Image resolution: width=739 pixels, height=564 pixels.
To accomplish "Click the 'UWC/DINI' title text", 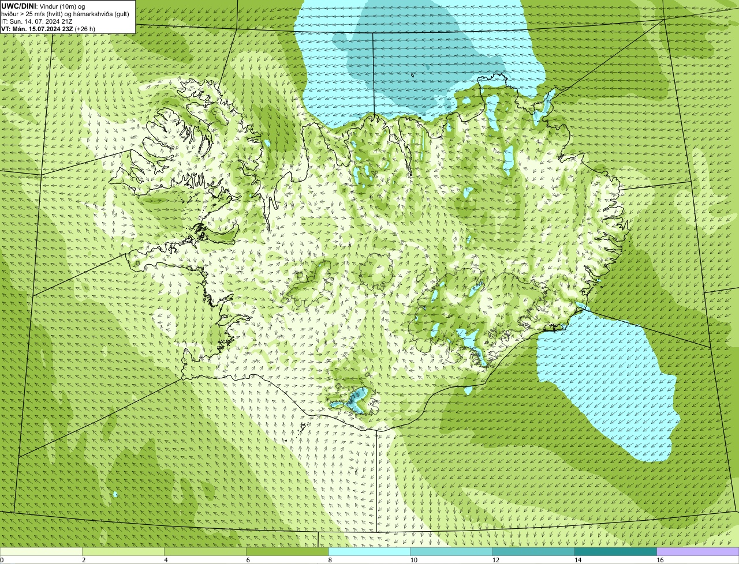I will click(x=18, y=6).
